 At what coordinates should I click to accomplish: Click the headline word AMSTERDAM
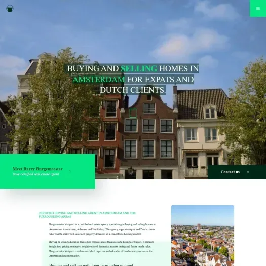click(x=99, y=79)
